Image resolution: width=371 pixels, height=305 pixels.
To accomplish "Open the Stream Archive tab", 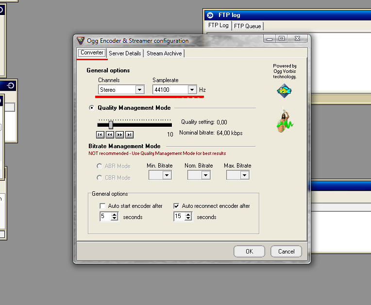I will [x=164, y=53].
